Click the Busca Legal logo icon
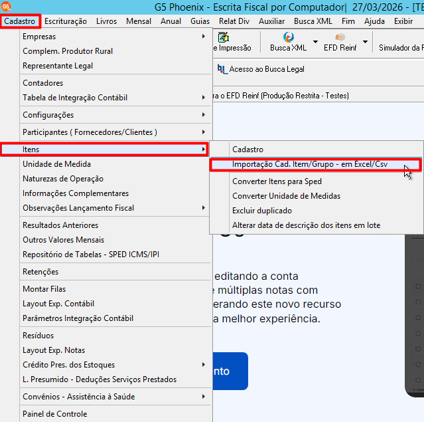The image size is (424, 422). tap(222, 69)
